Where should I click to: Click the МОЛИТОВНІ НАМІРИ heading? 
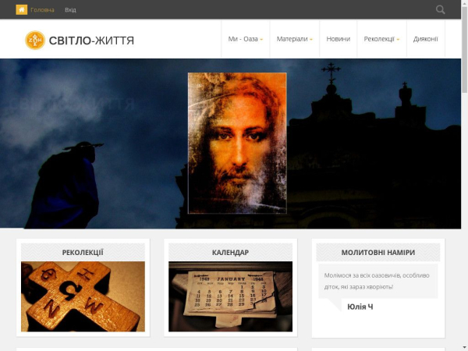378,252
